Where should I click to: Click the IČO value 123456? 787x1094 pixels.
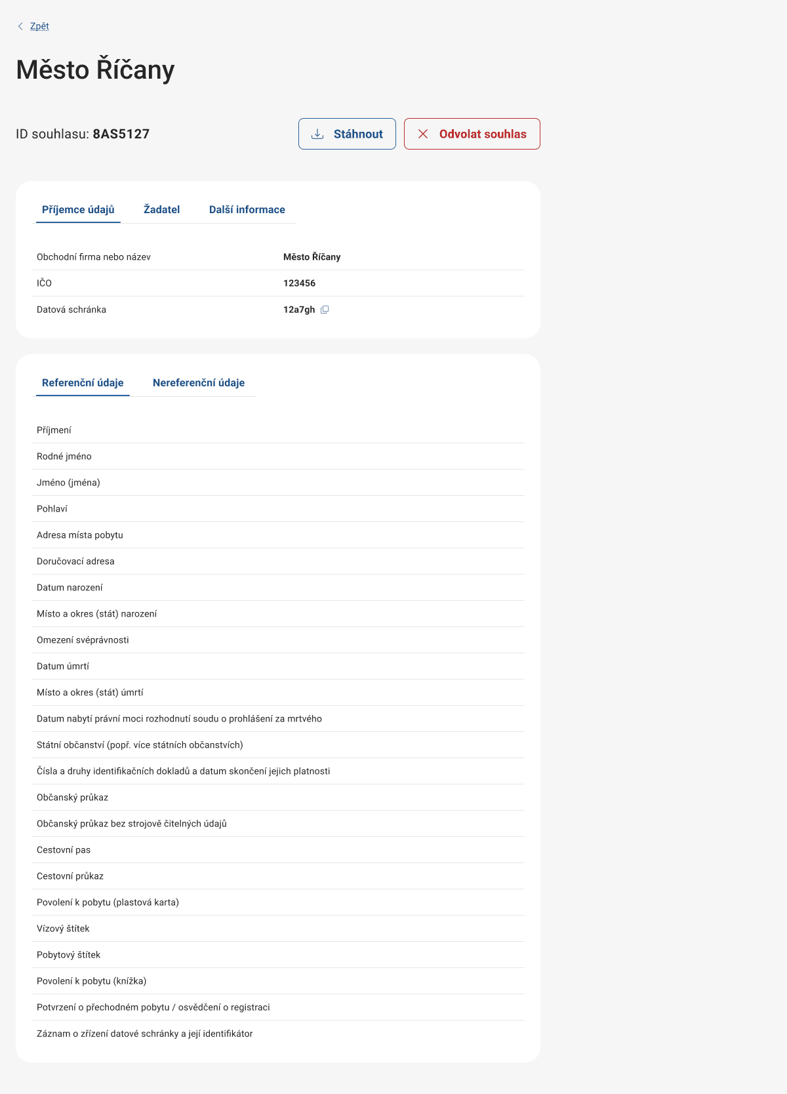tap(299, 283)
